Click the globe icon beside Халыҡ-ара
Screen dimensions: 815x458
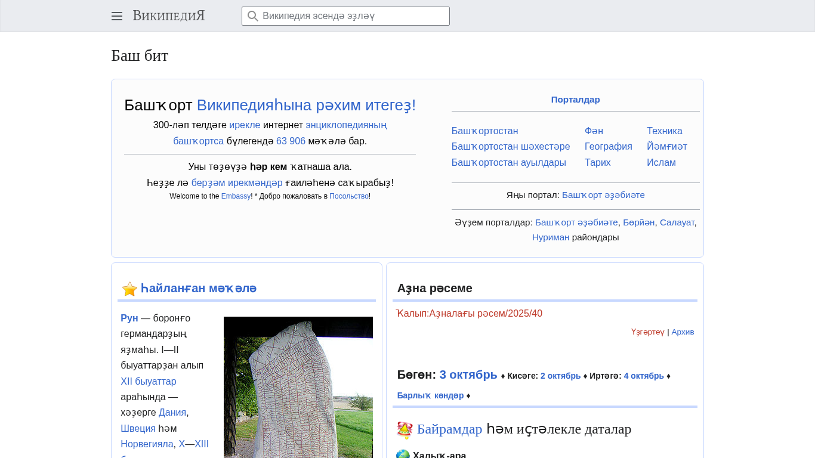pos(403,455)
